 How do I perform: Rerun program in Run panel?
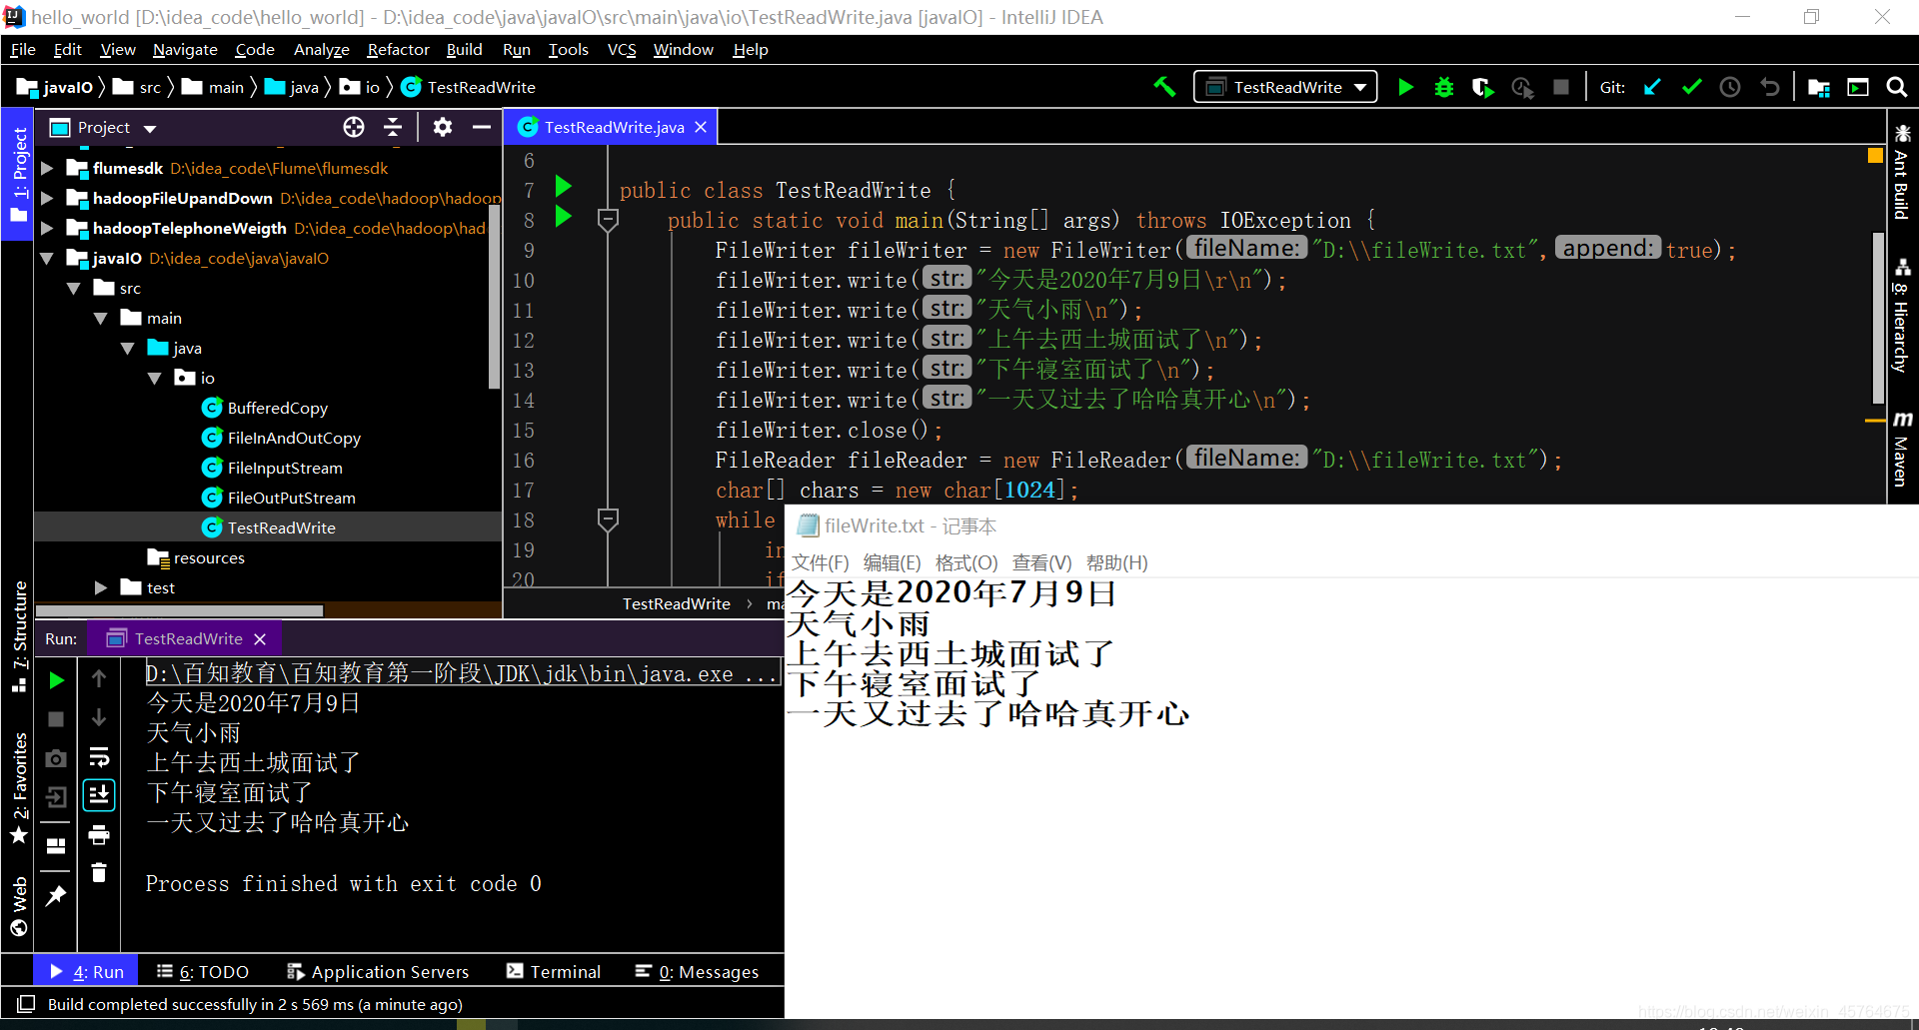pos(57,680)
